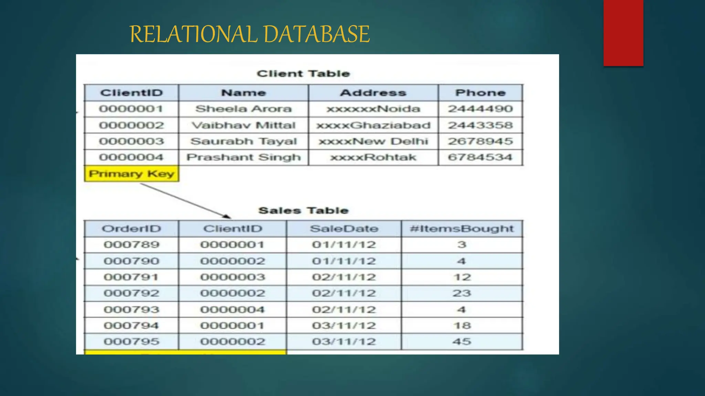Select ClientID 0000003 in Saurabh Tayal row
The width and height of the screenshot is (705, 396).
click(131, 141)
